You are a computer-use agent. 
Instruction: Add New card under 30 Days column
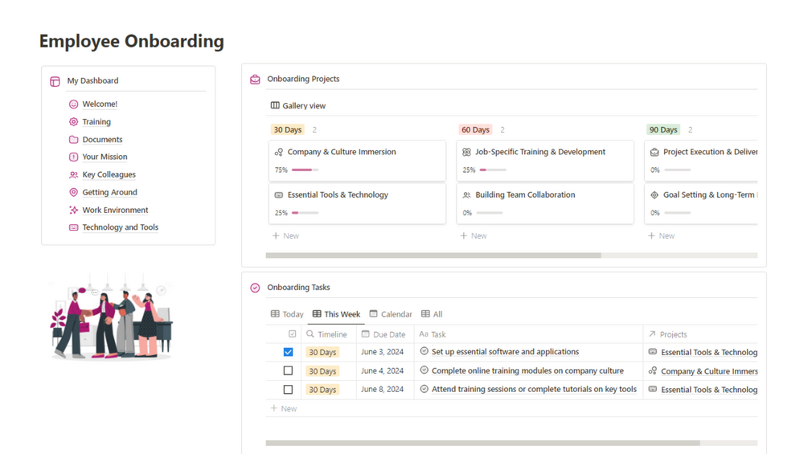pyautogui.click(x=285, y=236)
